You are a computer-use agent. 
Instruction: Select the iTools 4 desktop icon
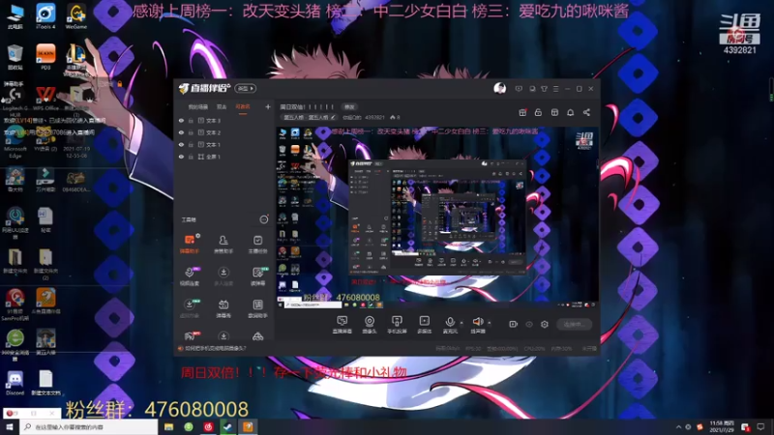coord(45,16)
